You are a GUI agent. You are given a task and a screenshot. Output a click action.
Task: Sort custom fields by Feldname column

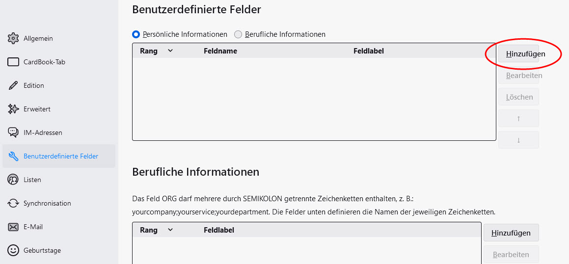(x=220, y=51)
